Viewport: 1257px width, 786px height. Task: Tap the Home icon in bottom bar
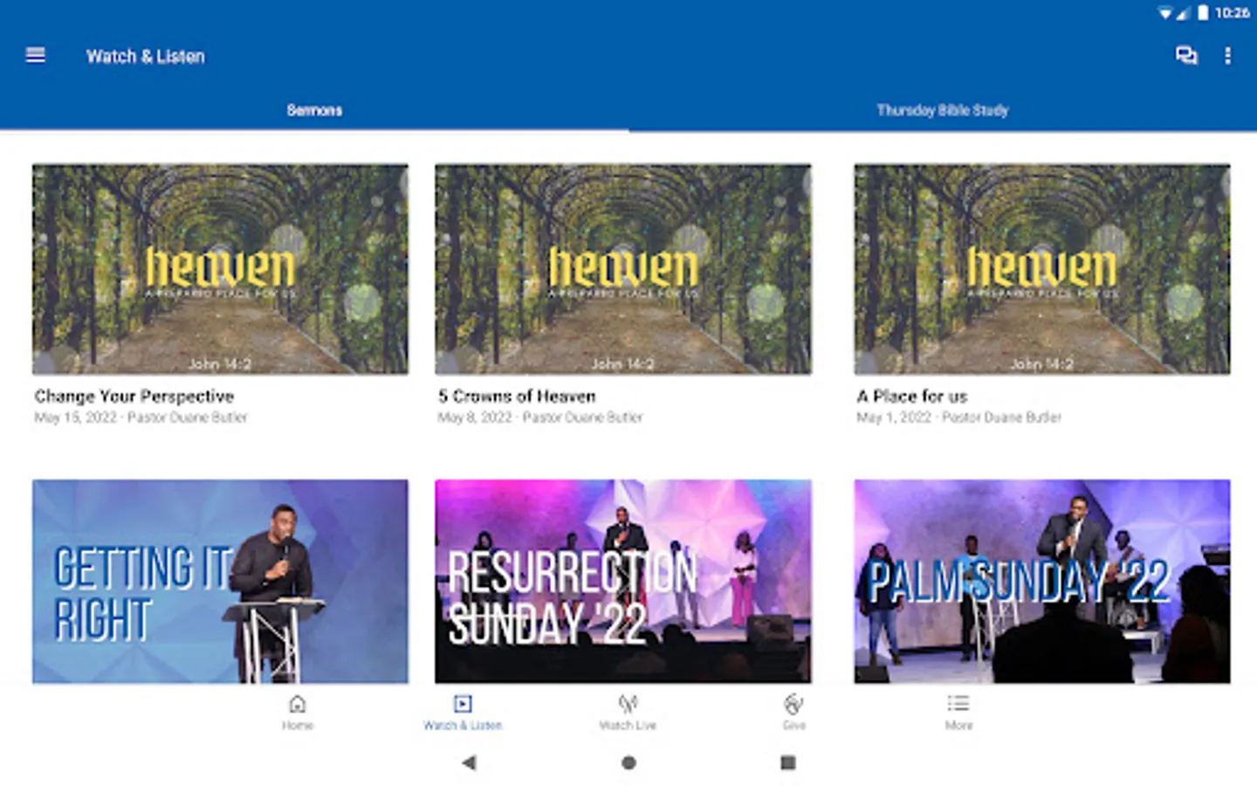[298, 712]
